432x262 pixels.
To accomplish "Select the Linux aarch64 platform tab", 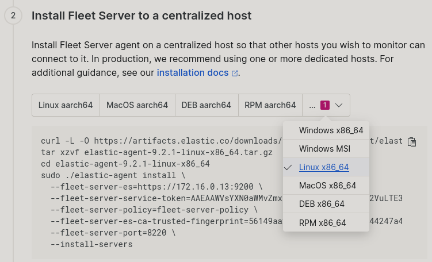I will (x=66, y=105).
